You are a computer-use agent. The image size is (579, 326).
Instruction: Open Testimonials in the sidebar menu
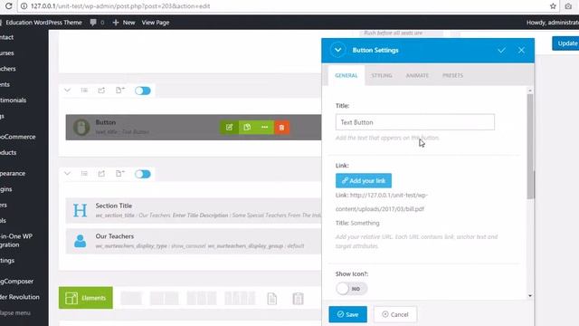pos(14,101)
